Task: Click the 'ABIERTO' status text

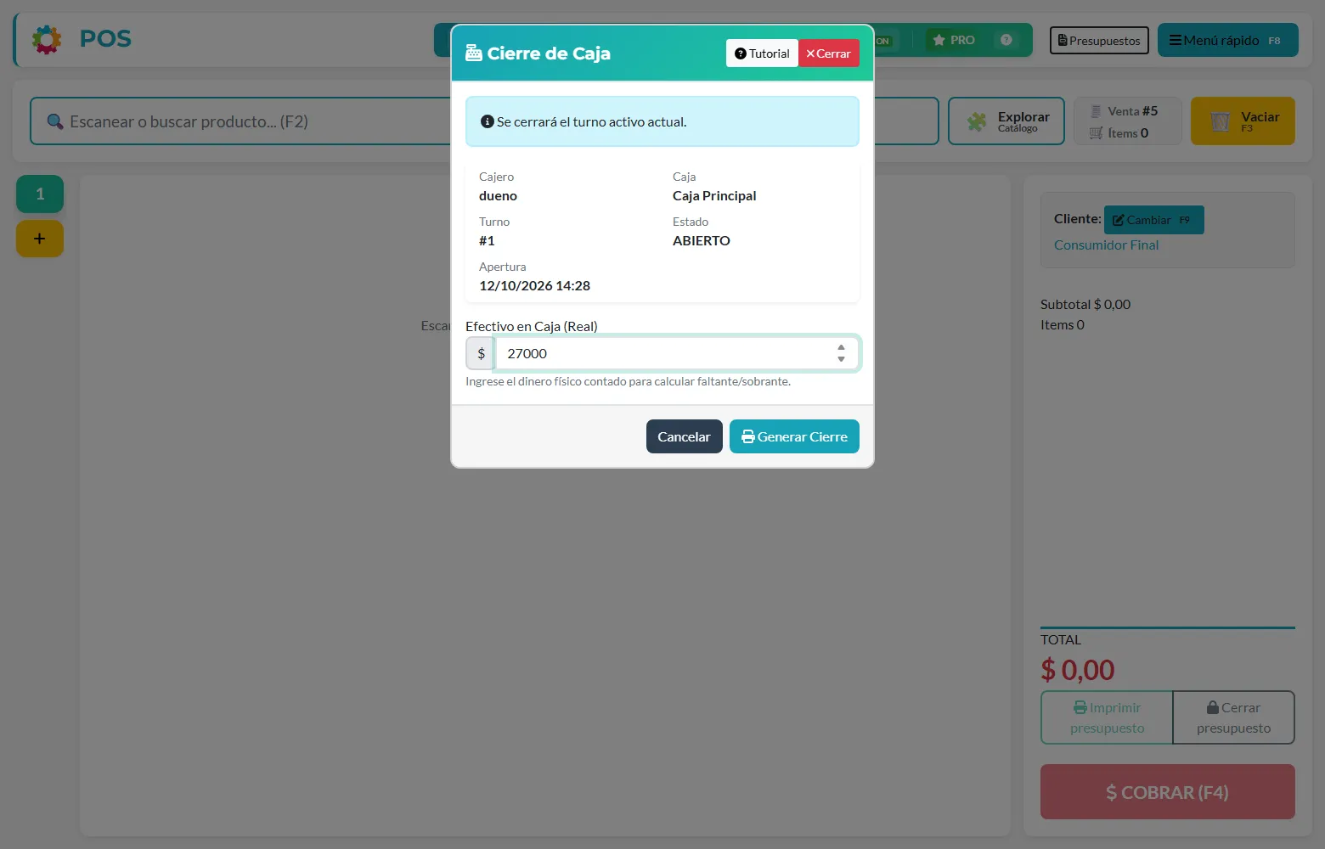Action: pos(702,241)
